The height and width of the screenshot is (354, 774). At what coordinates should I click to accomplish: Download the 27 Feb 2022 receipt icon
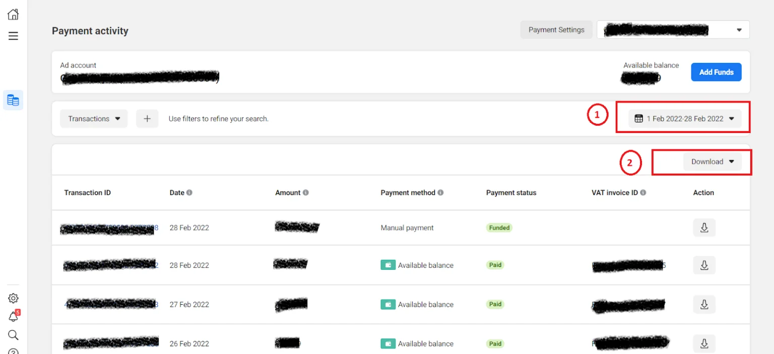click(704, 304)
